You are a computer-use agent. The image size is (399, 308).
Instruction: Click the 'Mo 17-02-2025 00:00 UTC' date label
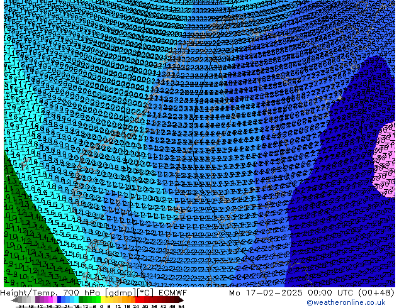(x=291, y=293)
